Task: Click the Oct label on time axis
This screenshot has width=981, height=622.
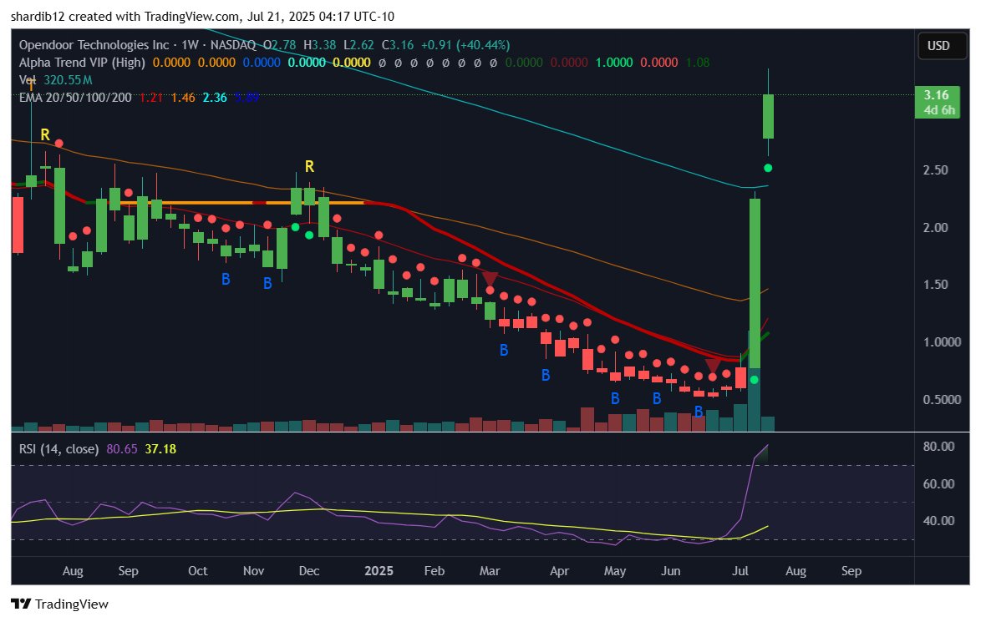Action: [x=198, y=571]
